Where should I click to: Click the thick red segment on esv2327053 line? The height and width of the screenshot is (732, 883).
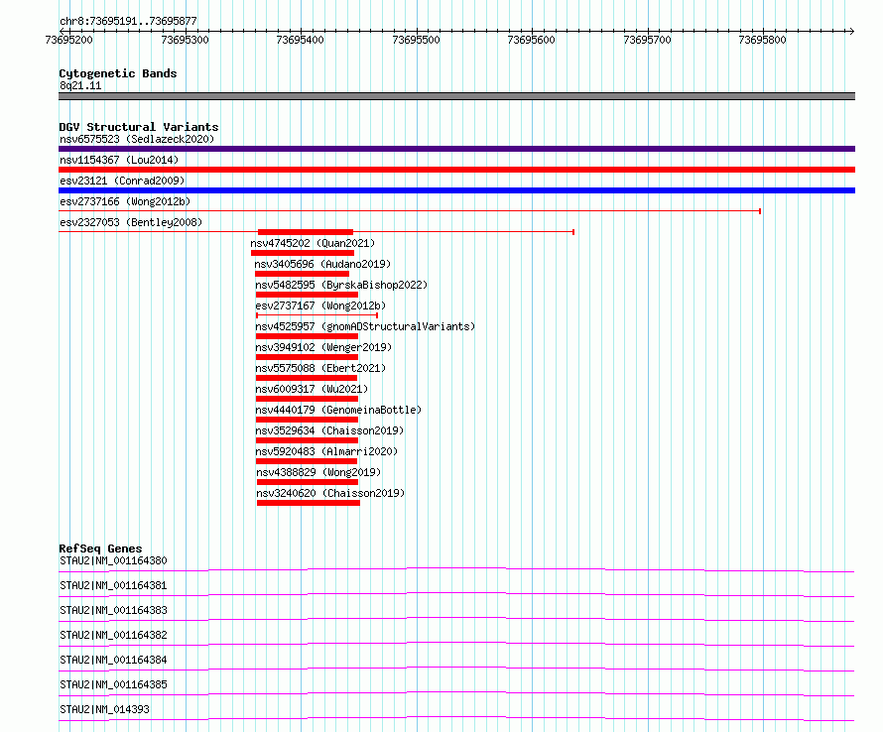click(x=306, y=232)
